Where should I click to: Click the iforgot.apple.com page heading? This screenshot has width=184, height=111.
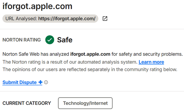pyautogui.click(x=37, y=6)
